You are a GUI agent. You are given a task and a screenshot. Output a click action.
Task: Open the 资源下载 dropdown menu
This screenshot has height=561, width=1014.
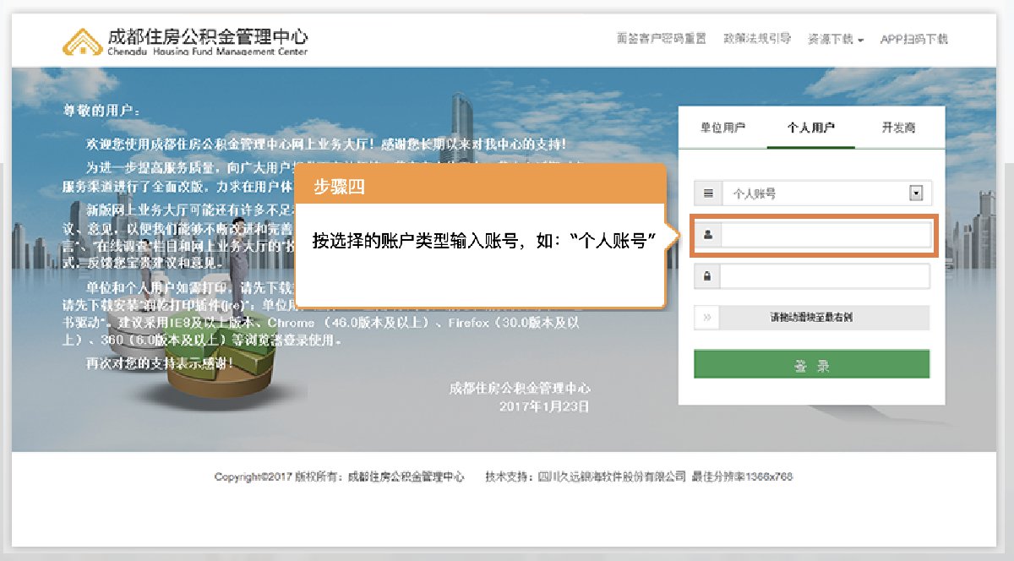(835, 39)
